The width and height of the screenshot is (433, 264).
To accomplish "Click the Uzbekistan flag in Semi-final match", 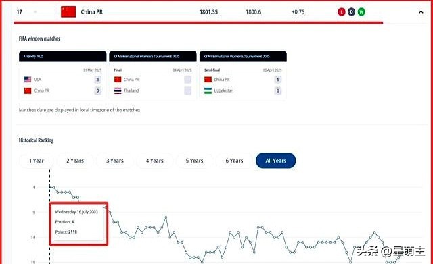I will (x=208, y=90).
